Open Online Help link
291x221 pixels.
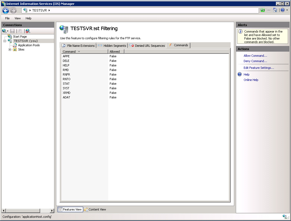coord(251,80)
